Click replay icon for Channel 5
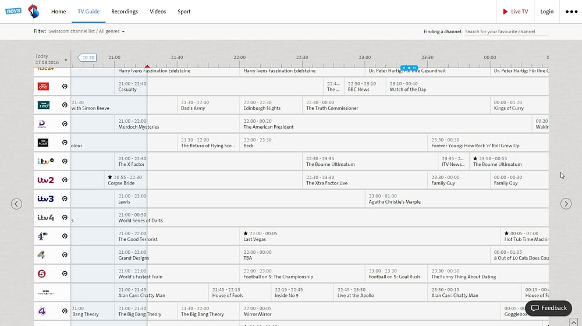 click(65, 274)
